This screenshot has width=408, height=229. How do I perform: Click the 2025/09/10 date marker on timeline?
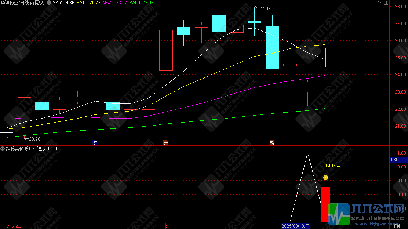(x=295, y=226)
